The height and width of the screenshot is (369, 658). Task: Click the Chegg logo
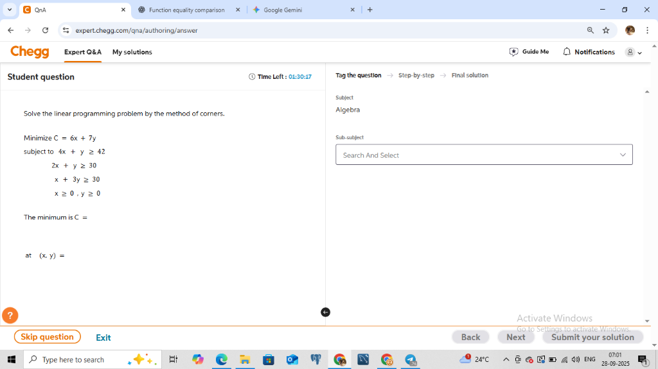point(30,51)
